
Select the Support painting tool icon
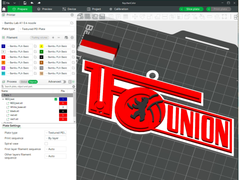(x=179, y=16)
